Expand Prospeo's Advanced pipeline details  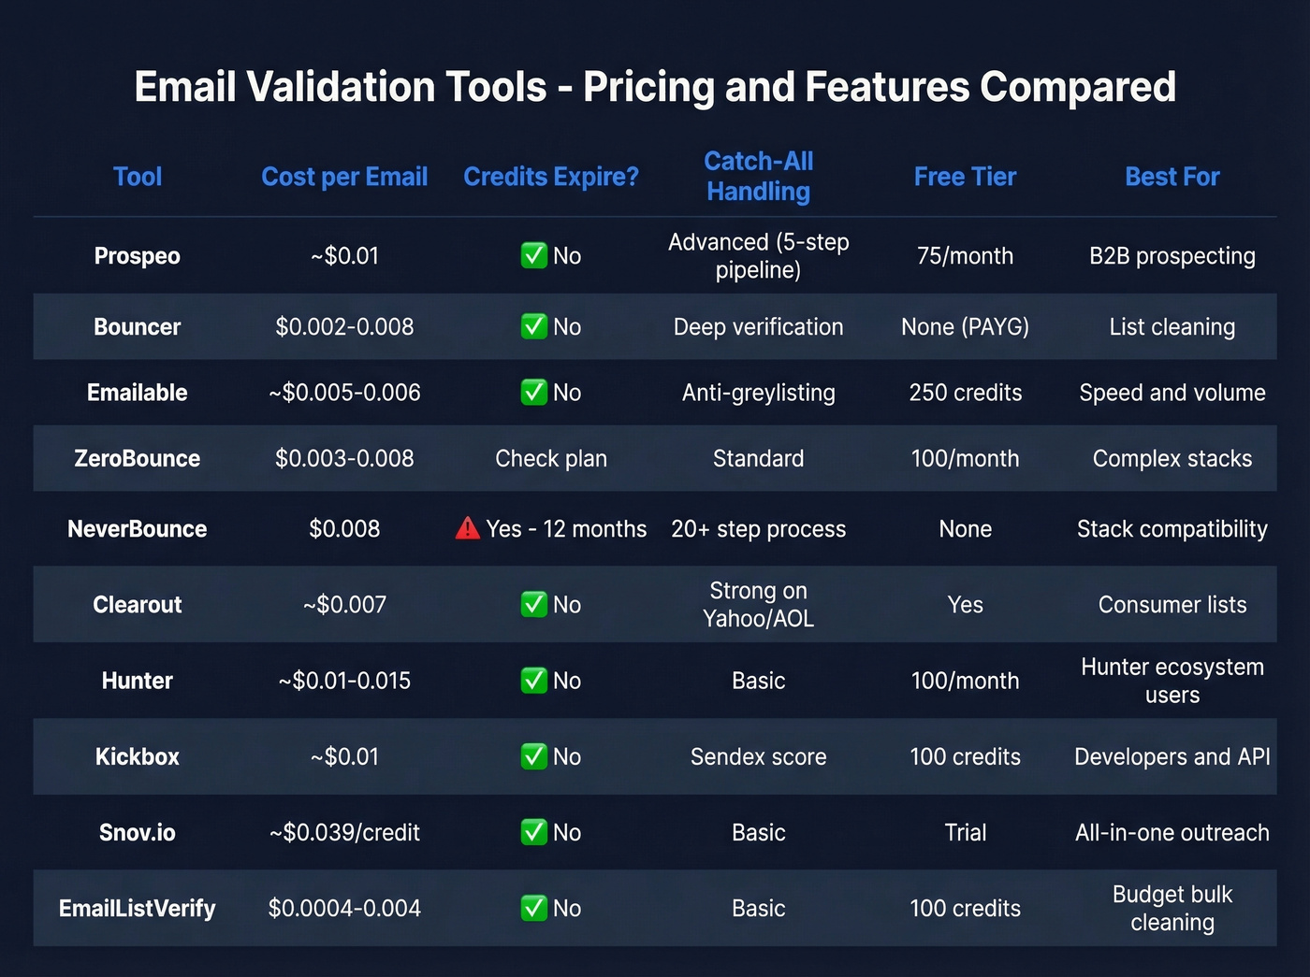[x=758, y=256]
